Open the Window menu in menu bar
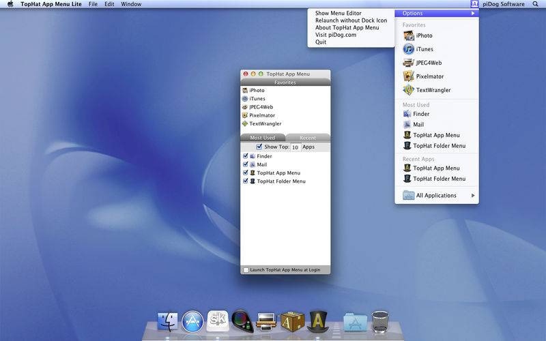Screen dimensions: 546x341 131,4
